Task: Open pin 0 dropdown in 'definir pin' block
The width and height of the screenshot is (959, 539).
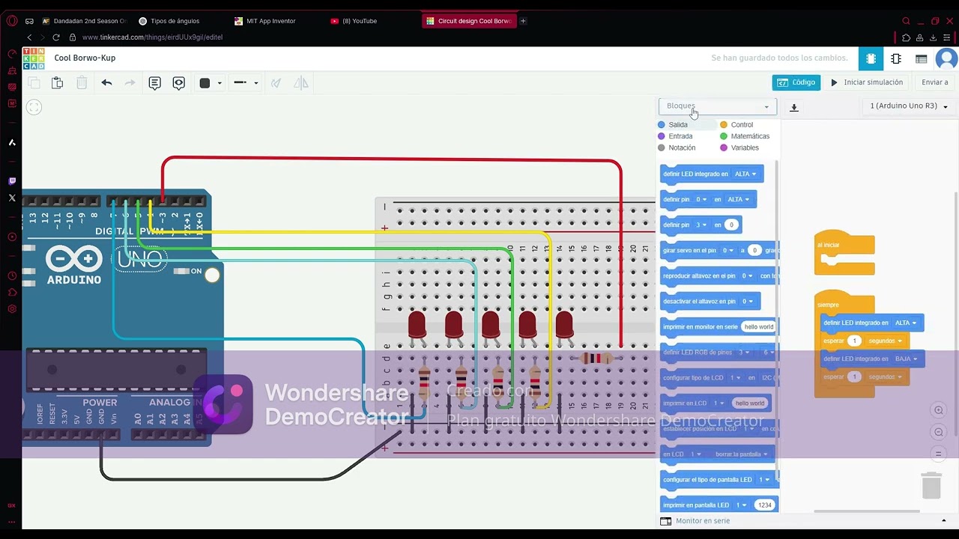Action: (x=701, y=199)
